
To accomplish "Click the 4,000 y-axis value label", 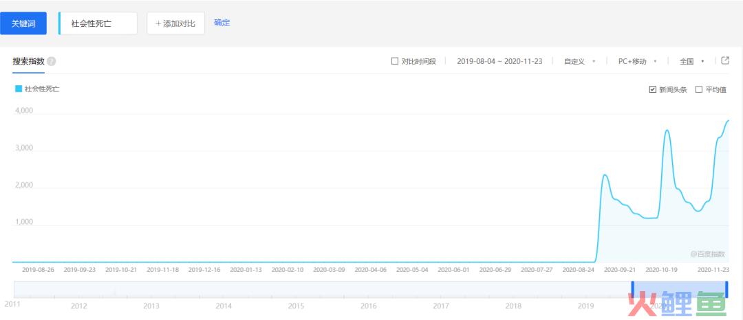I will [x=24, y=111].
